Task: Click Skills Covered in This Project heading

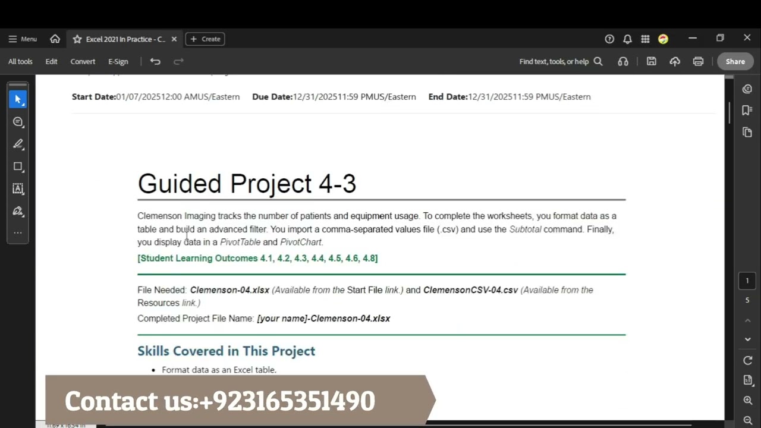Action: pyautogui.click(x=226, y=351)
